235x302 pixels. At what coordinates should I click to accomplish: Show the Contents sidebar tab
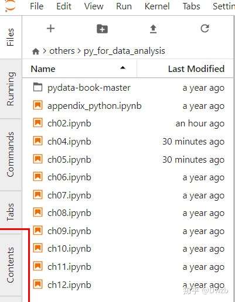[11, 265]
